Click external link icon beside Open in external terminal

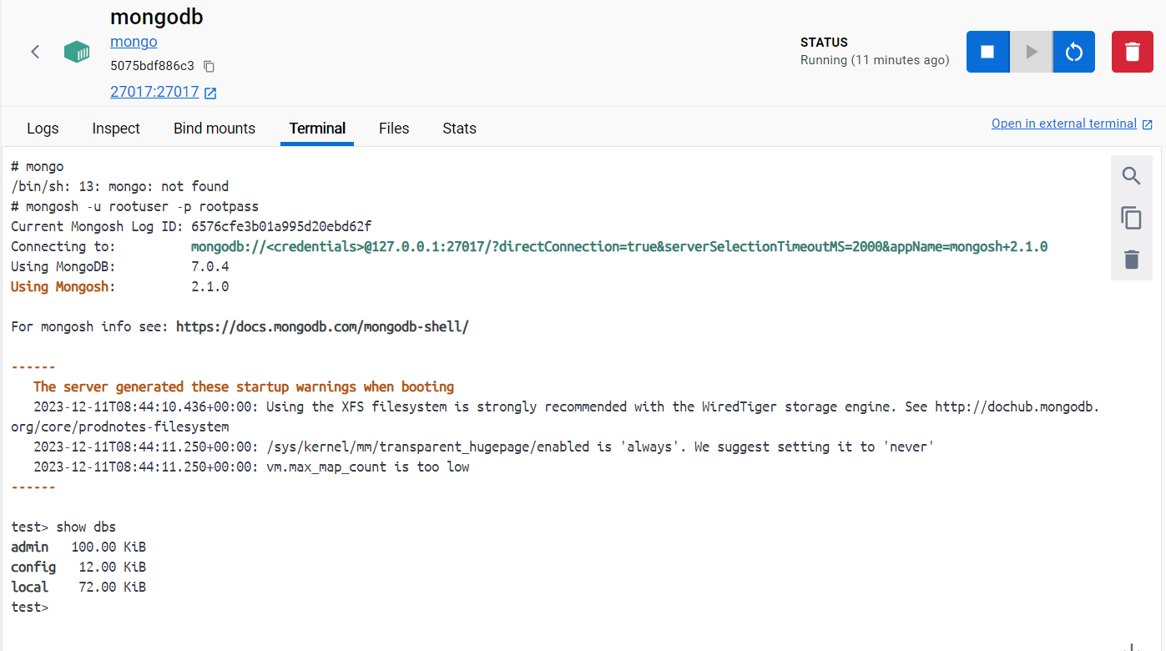click(x=1148, y=124)
